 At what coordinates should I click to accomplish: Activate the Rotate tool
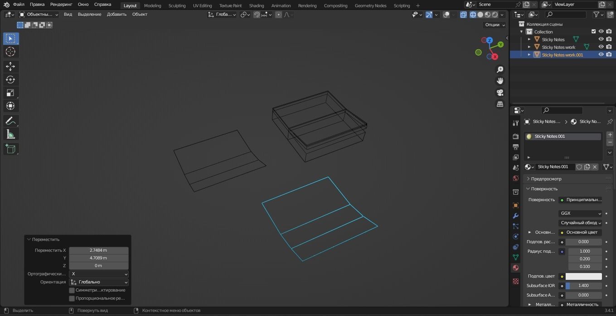coord(10,79)
